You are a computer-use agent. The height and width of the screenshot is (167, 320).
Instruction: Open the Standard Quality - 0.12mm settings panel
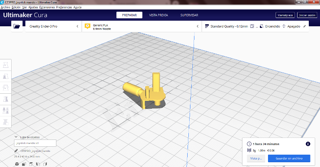[x=255, y=26]
